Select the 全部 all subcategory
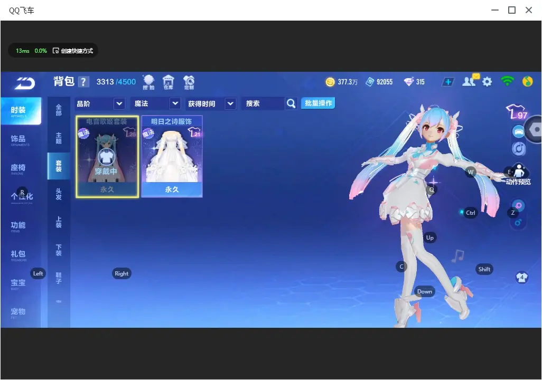542x380 pixels. (x=59, y=110)
